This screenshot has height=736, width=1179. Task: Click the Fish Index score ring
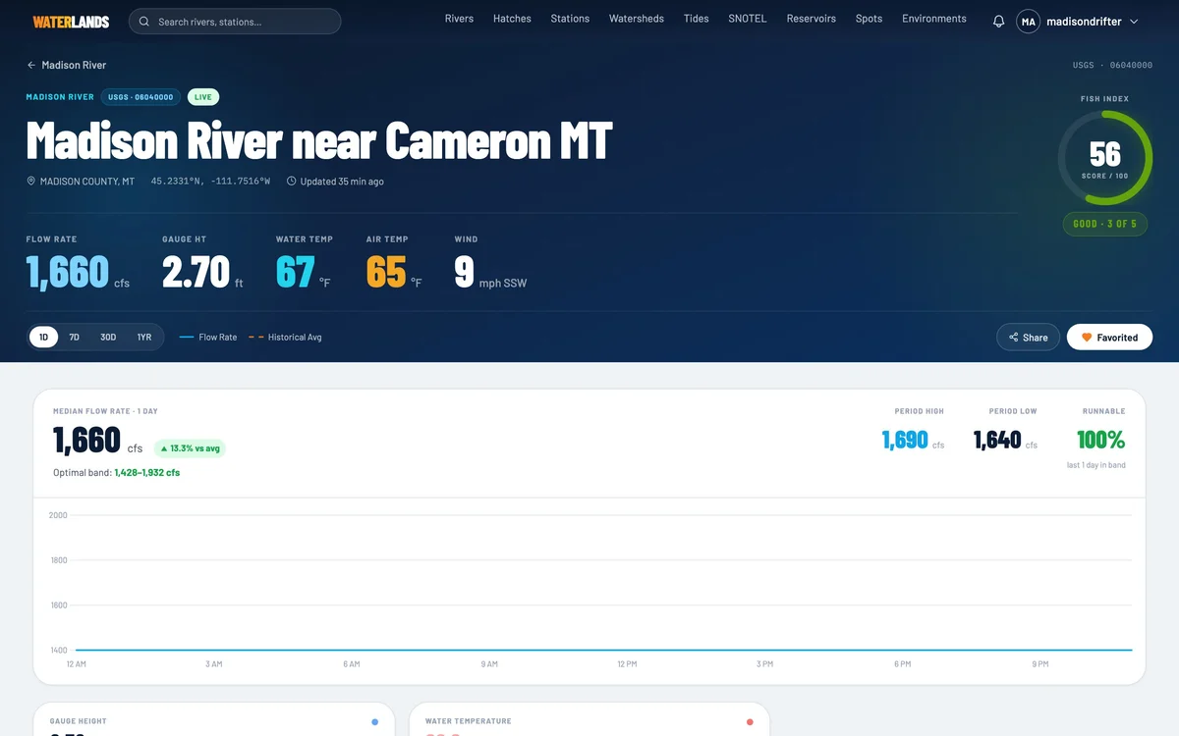[x=1105, y=158]
